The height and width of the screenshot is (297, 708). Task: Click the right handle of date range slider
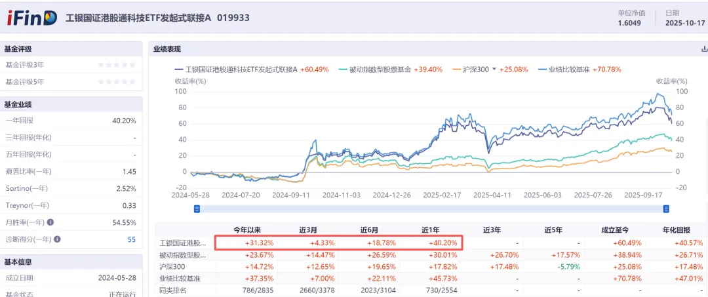[x=666, y=209]
